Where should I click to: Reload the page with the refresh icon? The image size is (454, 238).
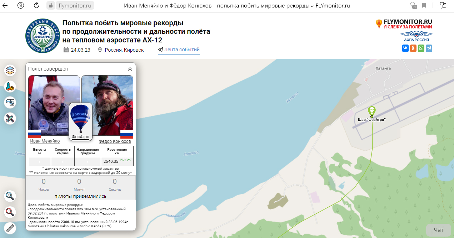[36, 5]
